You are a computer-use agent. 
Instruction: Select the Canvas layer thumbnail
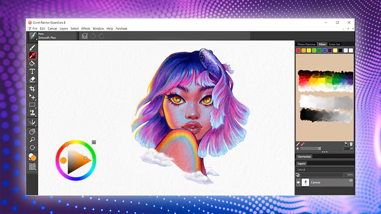click(x=305, y=182)
